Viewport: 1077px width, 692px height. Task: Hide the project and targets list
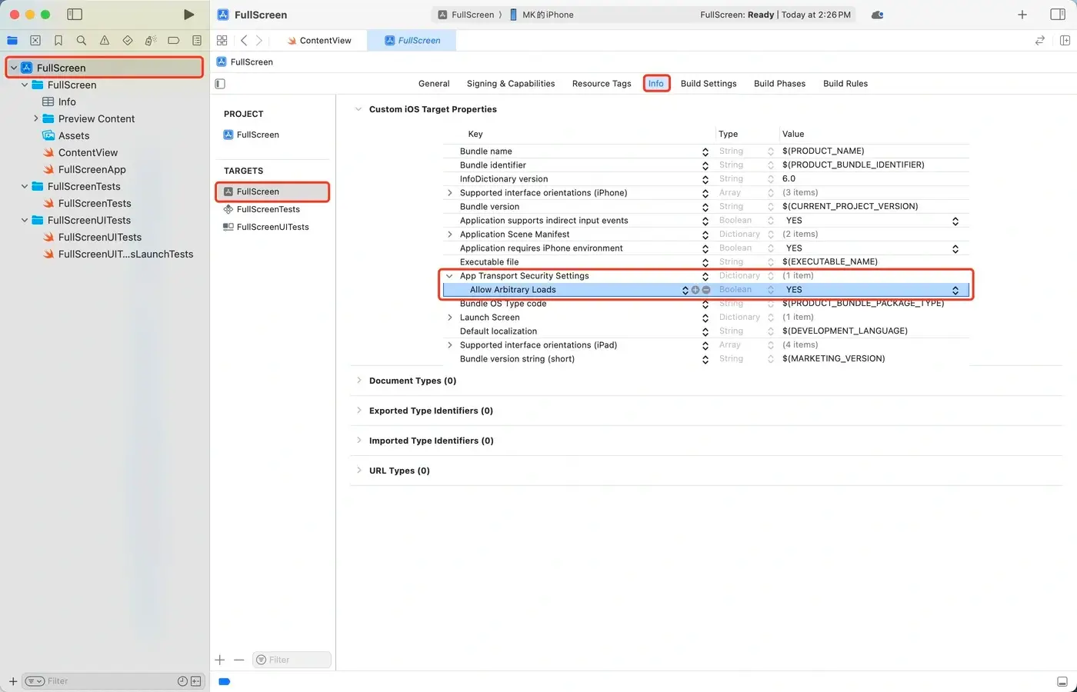pyautogui.click(x=220, y=84)
